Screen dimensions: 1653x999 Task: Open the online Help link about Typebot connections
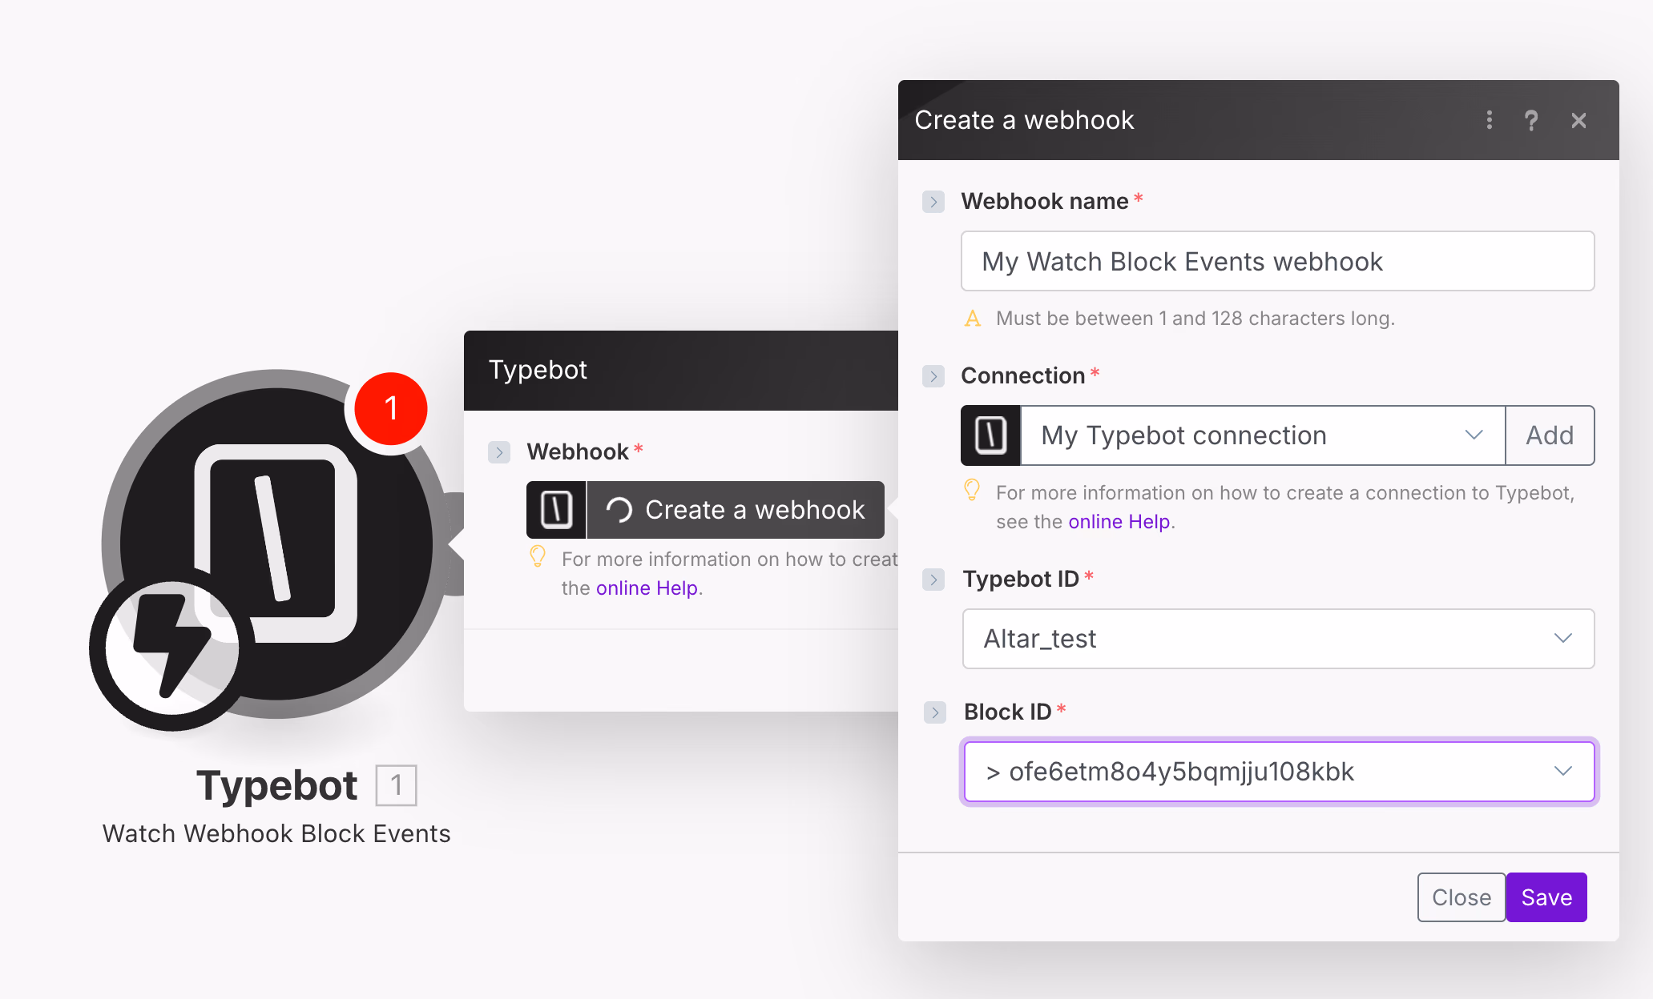[1119, 521]
